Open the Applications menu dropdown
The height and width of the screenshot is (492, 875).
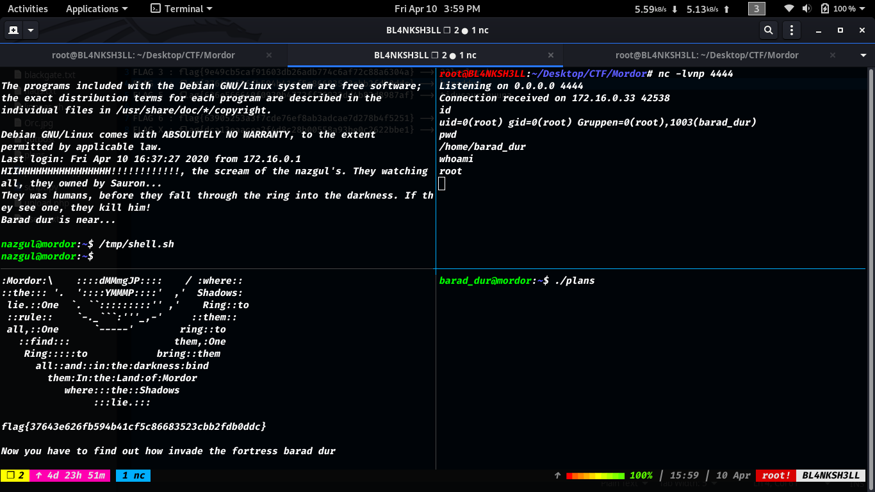[x=97, y=9]
